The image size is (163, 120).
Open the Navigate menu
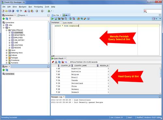[x=22, y=7]
